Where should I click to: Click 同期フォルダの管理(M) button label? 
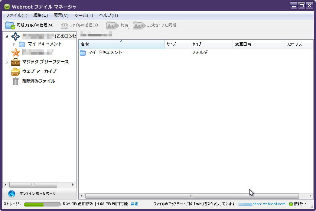[35, 25]
